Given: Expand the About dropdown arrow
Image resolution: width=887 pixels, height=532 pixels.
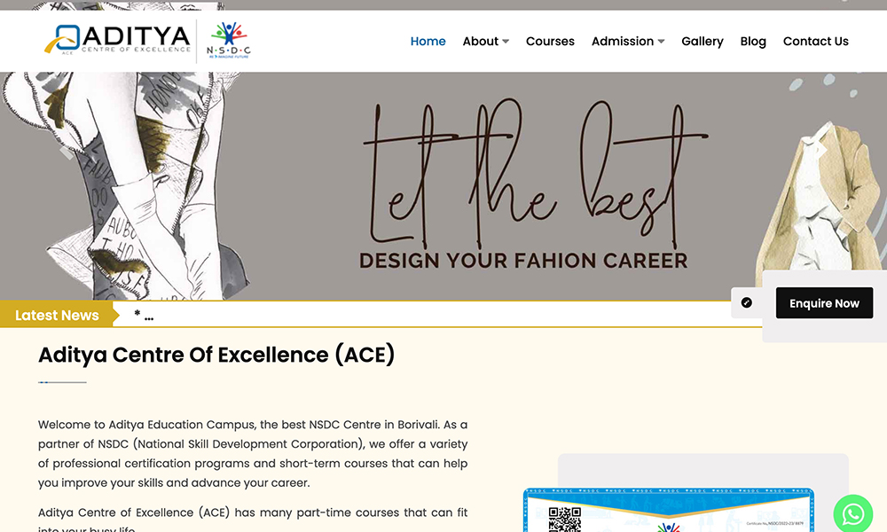Looking at the screenshot, I should [x=506, y=42].
